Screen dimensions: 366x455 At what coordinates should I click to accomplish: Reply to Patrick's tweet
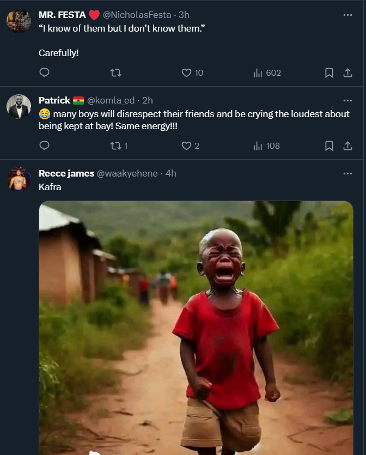click(45, 145)
